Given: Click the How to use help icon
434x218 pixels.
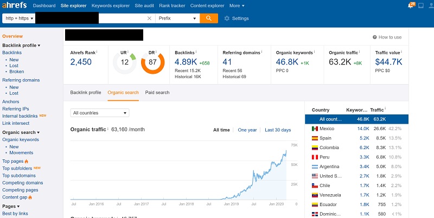Looking at the screenshot, I should point(374,37).
